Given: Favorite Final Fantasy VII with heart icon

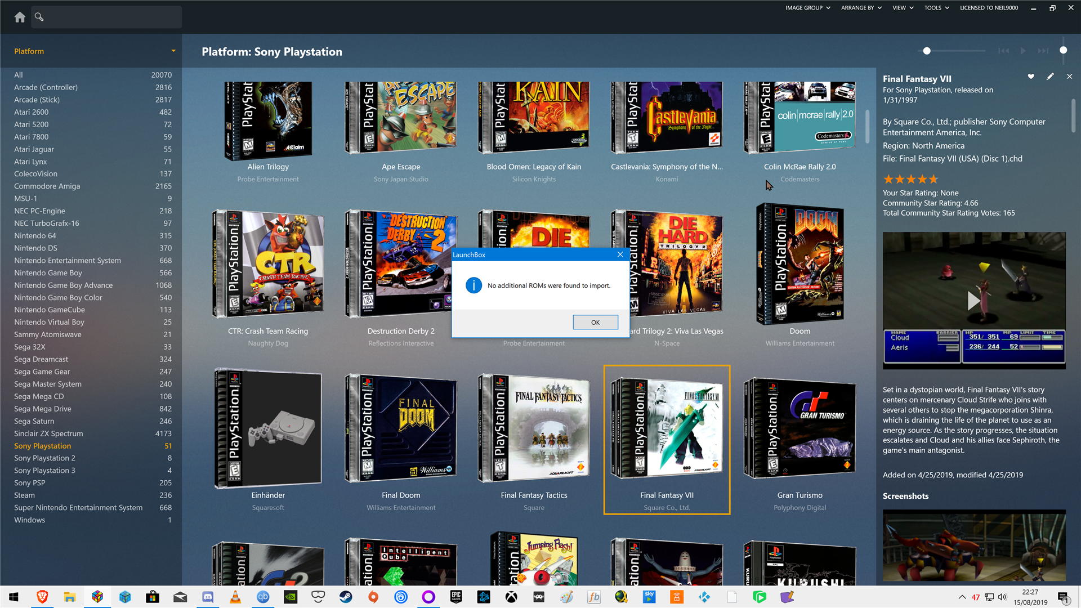Looking at the screenshot, I should 1031,77.
